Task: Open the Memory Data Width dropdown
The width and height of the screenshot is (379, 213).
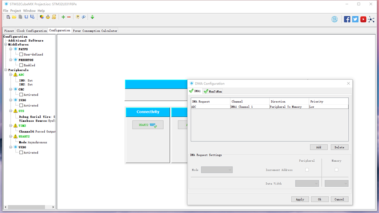Action: click(336, 183)
